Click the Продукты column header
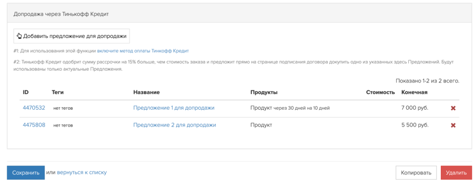Viewport: 475px width, 184px height. click(x=264, y=92)
